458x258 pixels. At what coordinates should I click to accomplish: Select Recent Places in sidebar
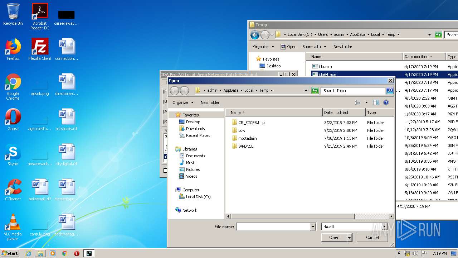tap(194, 135)
